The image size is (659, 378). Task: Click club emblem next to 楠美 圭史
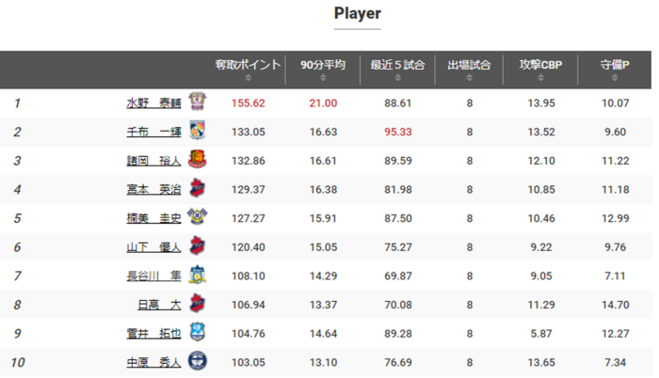point(198,218)
